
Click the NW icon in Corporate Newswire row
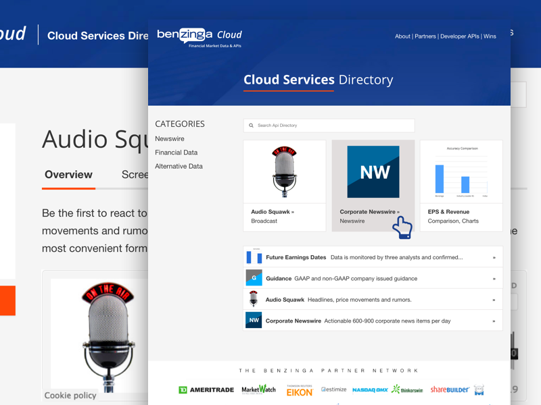(x=254, y=321)
